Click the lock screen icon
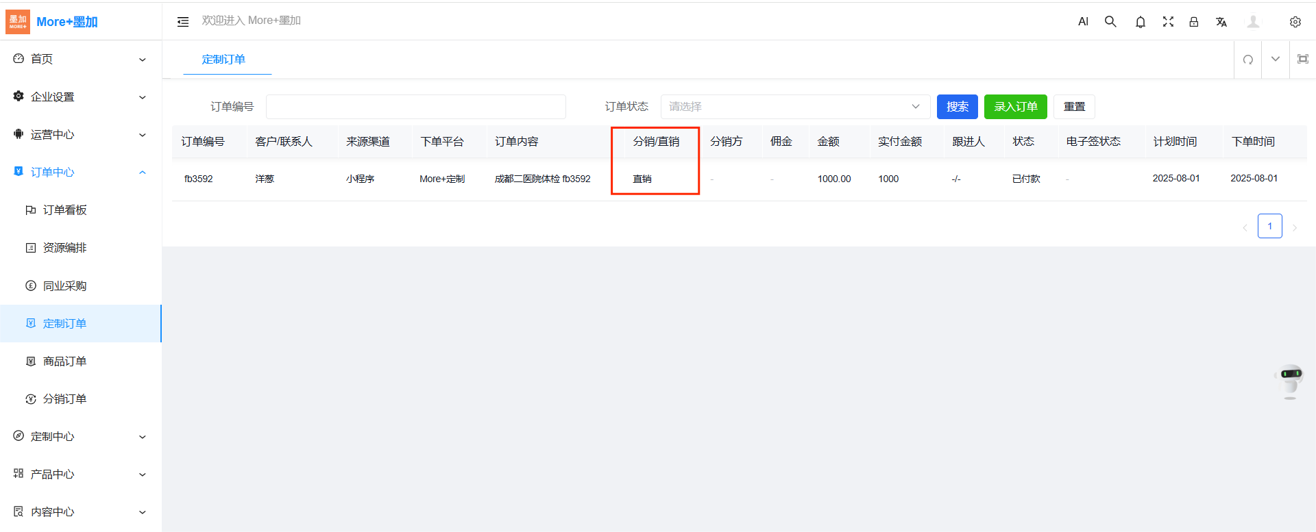1316x532 pixels. pos(1193,22)
